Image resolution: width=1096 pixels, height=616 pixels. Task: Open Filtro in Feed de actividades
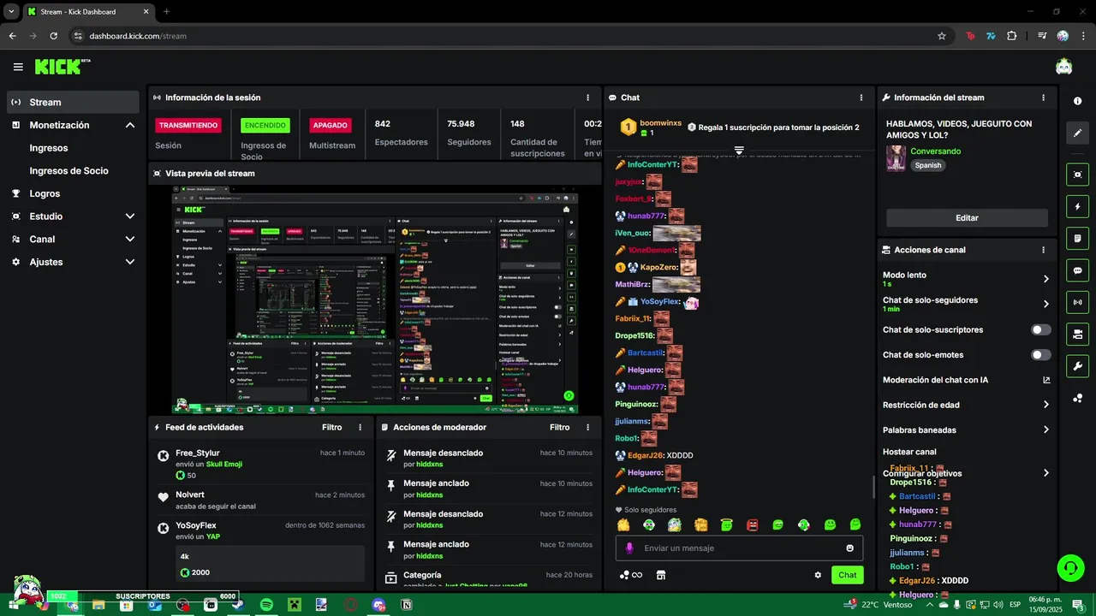[332, 427]
